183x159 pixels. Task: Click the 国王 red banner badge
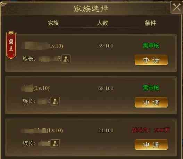11,45
